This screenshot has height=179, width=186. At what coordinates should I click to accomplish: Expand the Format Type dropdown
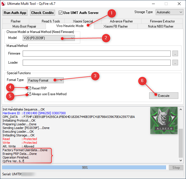pos(45,80)
